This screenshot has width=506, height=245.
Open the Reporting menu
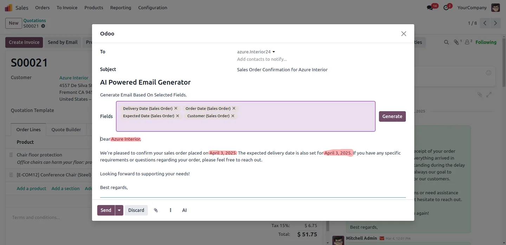coord(121,8)
